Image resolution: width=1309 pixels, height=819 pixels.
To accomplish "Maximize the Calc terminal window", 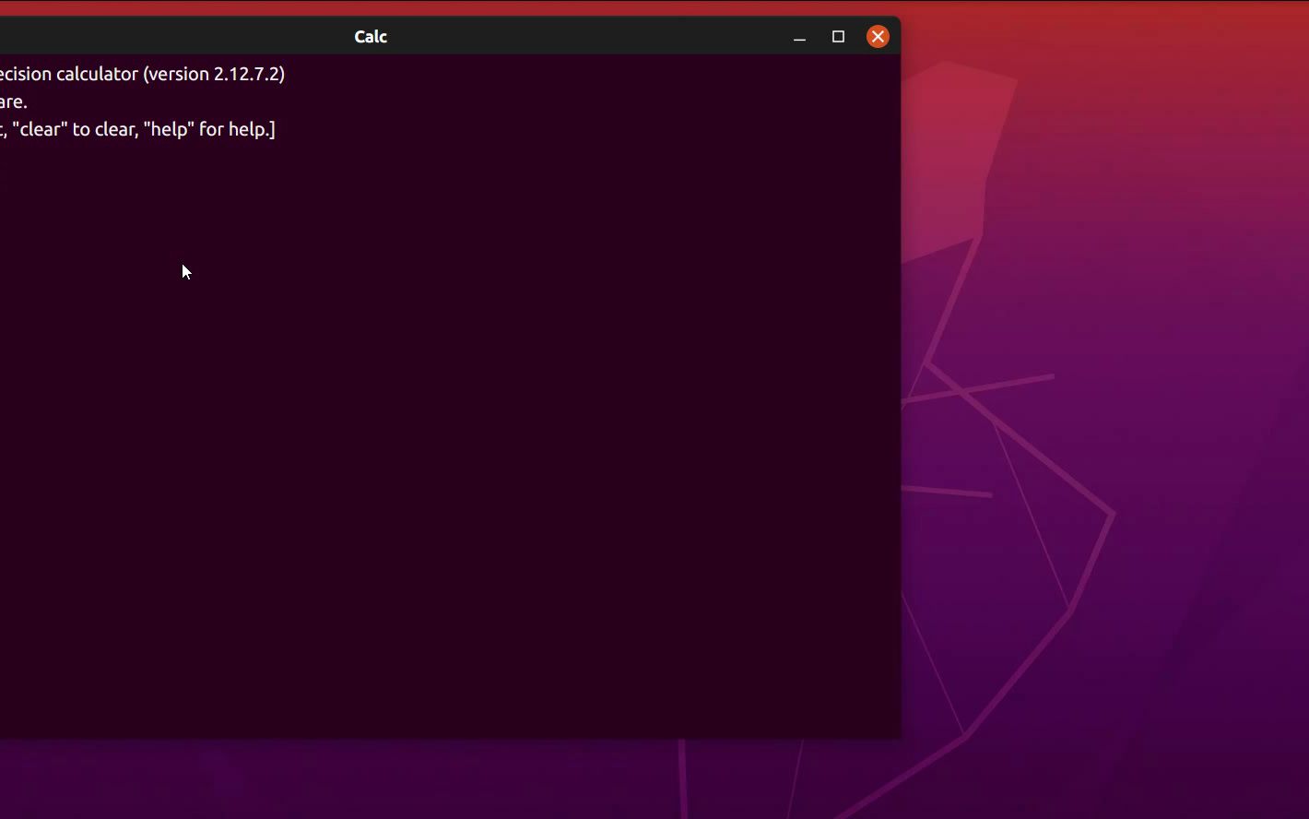I will pyautogui.click(x=838, y=37).
